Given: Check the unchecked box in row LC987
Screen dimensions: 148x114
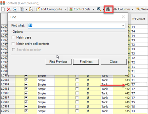Looking at the screenshot, I should pos(77,98).
